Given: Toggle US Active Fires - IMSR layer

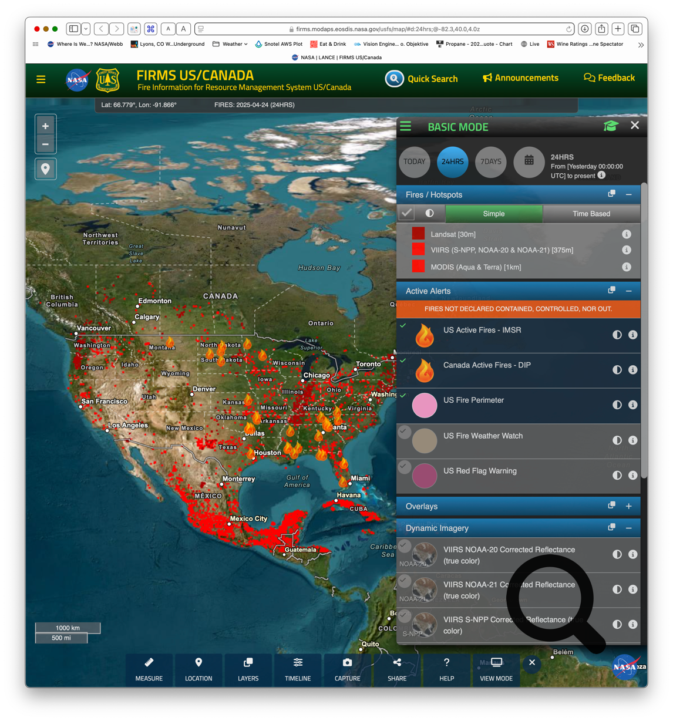Looking at the screenshot, I should [x=403, y=325].
